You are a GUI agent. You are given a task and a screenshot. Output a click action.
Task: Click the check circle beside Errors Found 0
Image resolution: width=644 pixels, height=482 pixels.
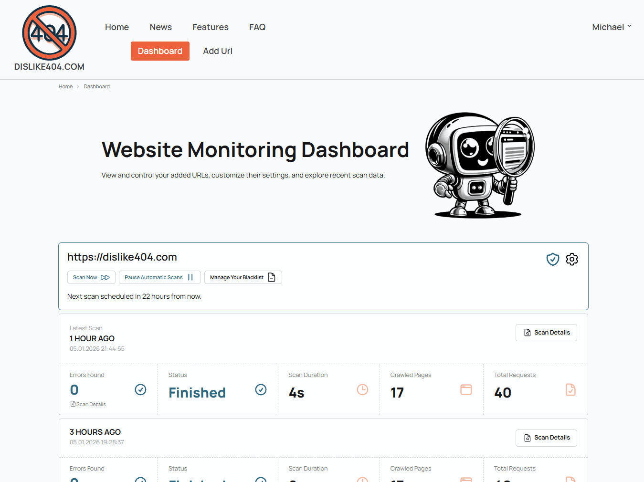140,389
